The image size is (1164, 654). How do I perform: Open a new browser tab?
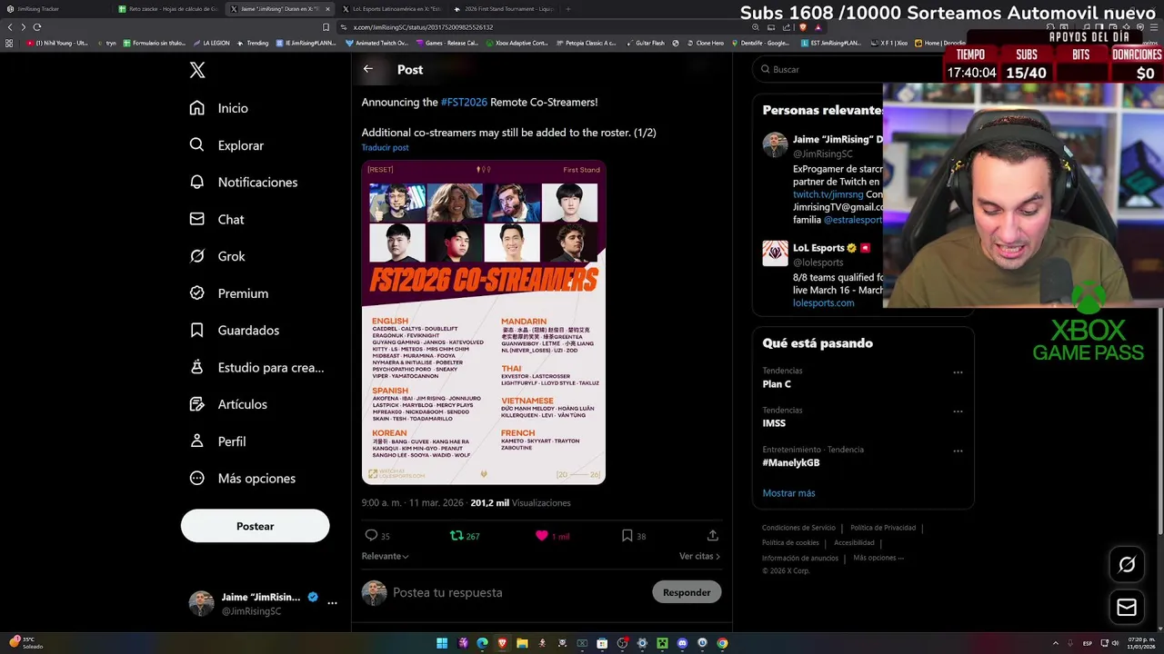(x=567, y=9)
